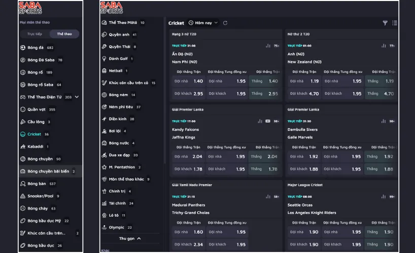Open statistics chart icon for Ấn Độ (Nữ) match
The image size is (415, 253).
coord(268,46)
